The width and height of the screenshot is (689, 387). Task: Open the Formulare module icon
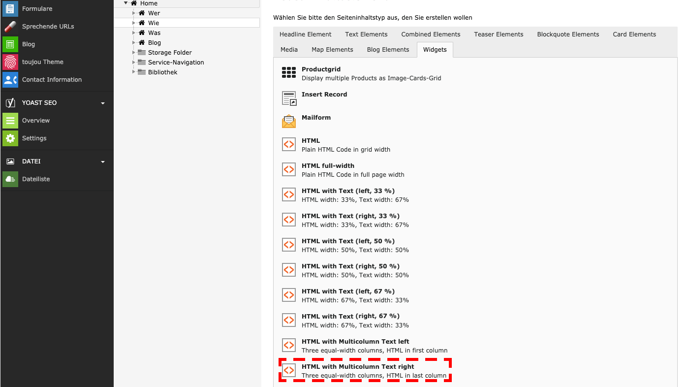(10, 9)
